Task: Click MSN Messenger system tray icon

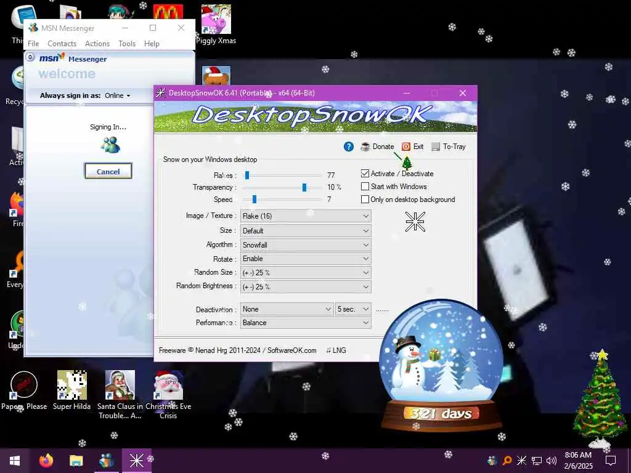Action: click(x=492, y=461)
